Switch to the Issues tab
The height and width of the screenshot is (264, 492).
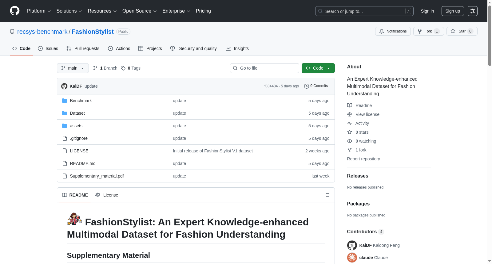(48, 48)
